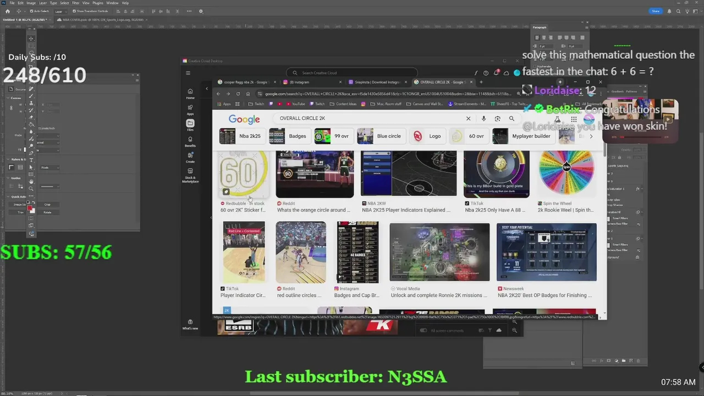
Task: Switch to the SnapInsta browser tab
Action: (x=377, y=82)
